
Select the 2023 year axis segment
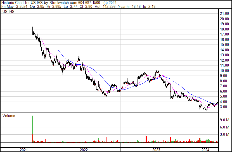[157, 150]
